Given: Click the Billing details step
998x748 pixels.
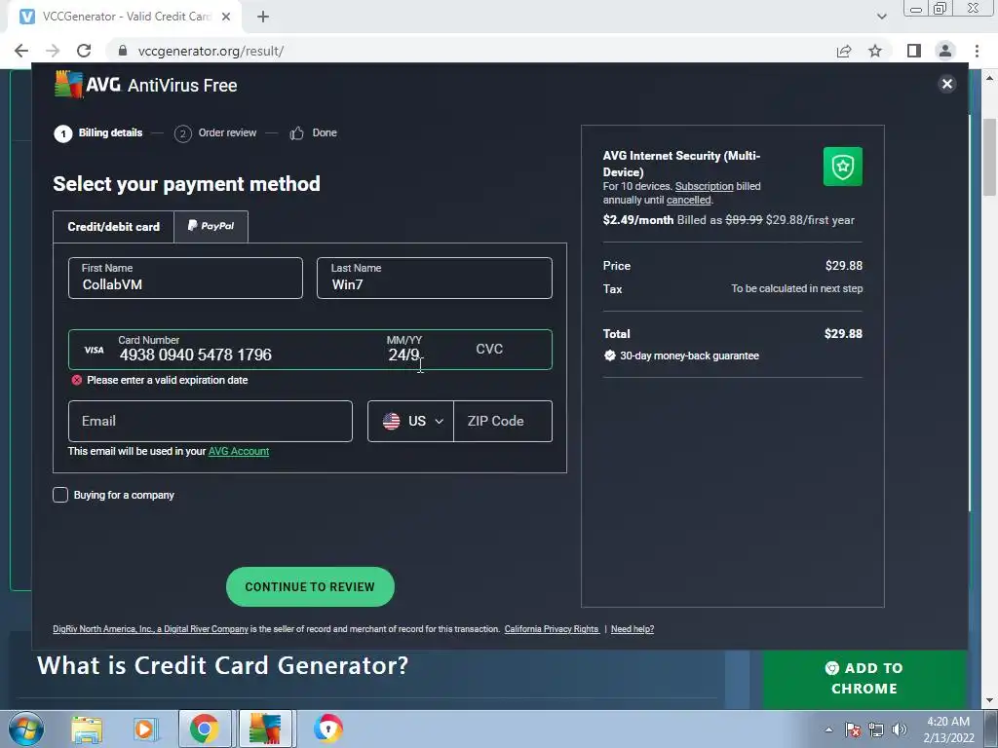Looking at the screenshot, I should pos(98,133).
